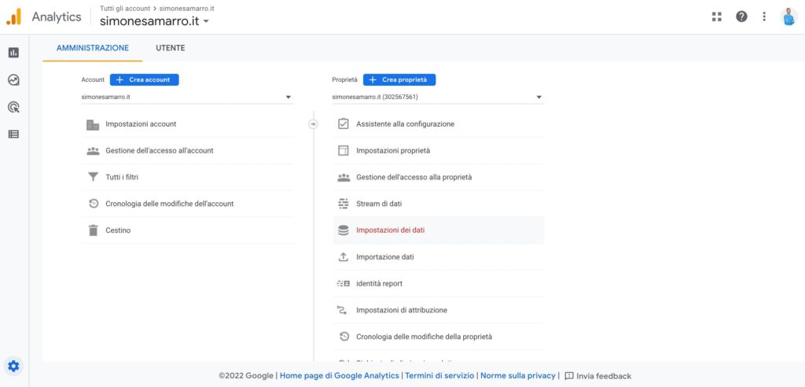Click the Admin gear icon
Viewport: 805px width, 387px height.
(x=13, y=366)
